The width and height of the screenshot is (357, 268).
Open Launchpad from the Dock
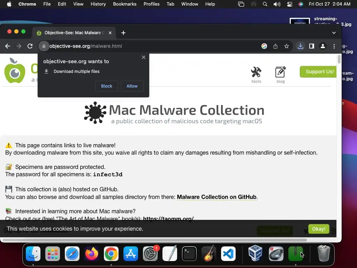[53, 254]
